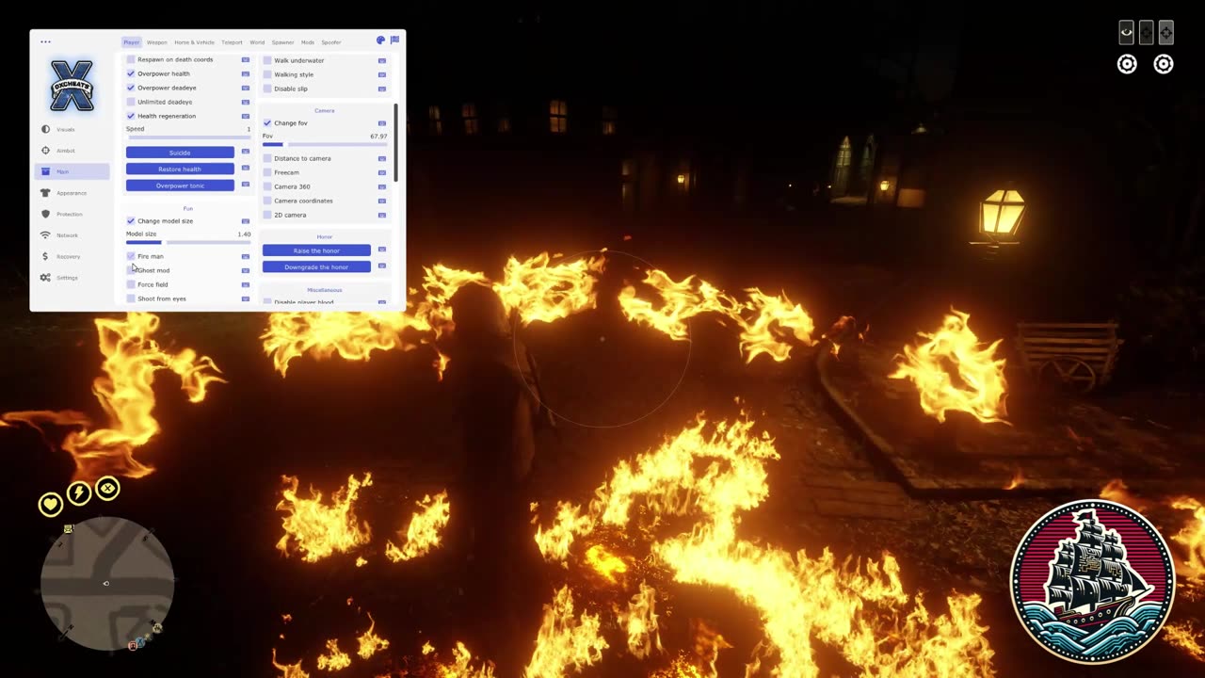Click Downgrade the honor button
This screenshot has width=1205, height=678.
coord(316,266)
